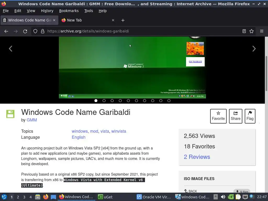The height and width of the screenshot is (201, 268).
Task: Close the New Tab tab
Action: (x=113, y=20)
